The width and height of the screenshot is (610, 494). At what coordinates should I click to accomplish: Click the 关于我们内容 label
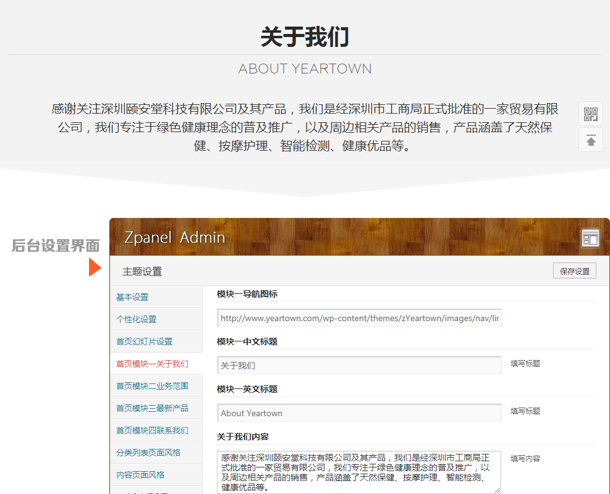click(x=243, y=437)
